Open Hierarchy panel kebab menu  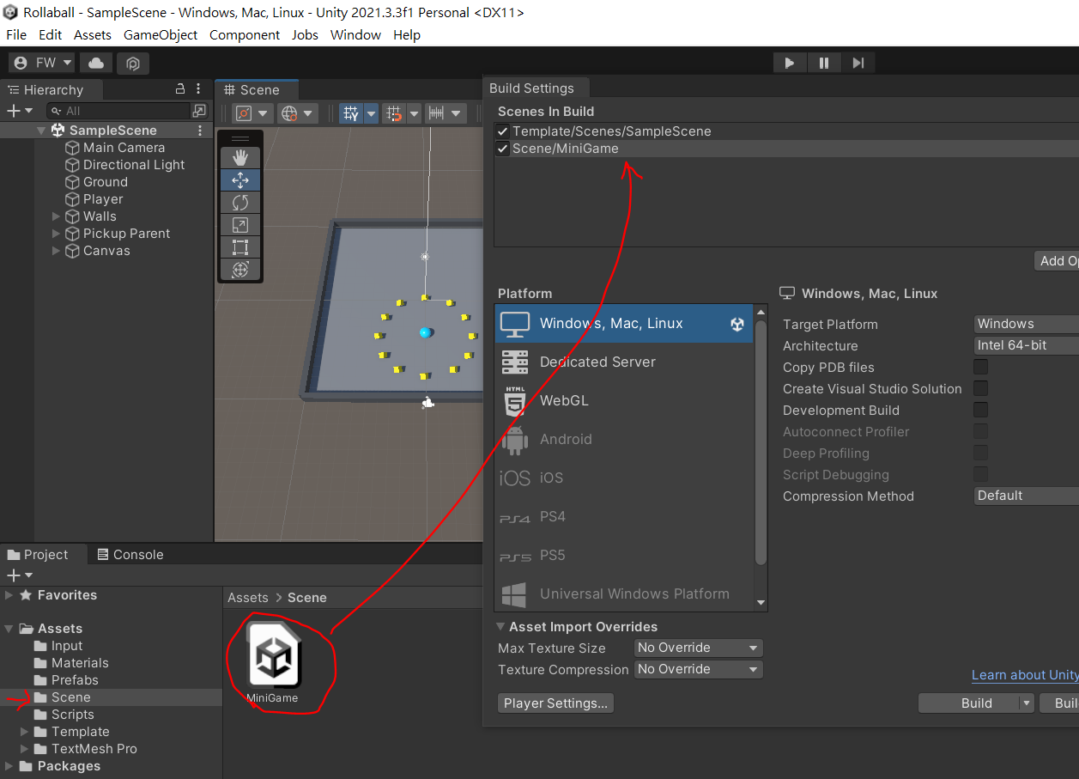click(x=199, y=88)
